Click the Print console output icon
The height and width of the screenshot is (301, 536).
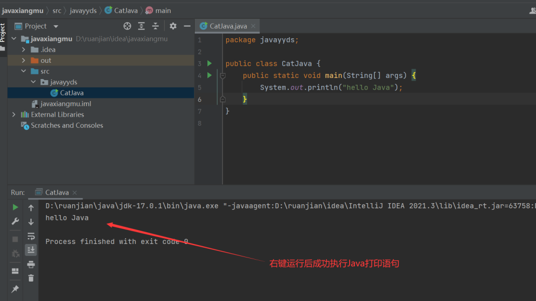coord(31,264)
